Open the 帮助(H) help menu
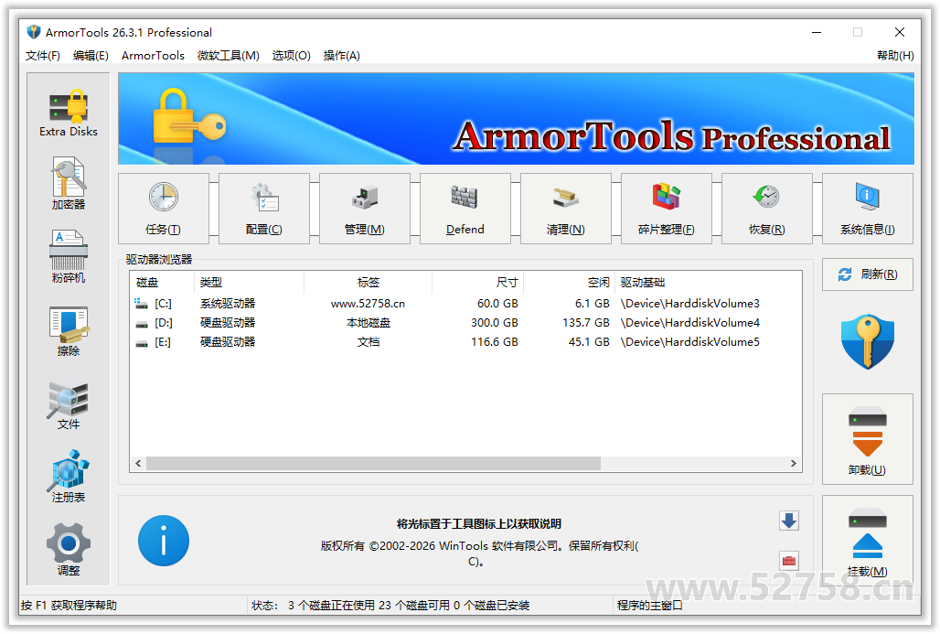Viewport: 940px width, 634px height. click(x=895, y=55)
